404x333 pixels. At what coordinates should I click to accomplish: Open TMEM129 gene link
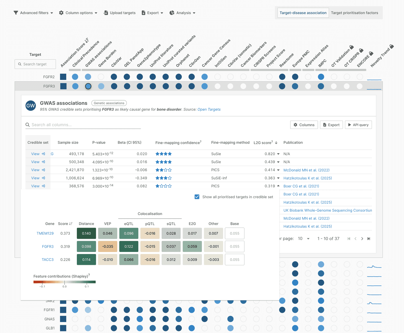45,233
